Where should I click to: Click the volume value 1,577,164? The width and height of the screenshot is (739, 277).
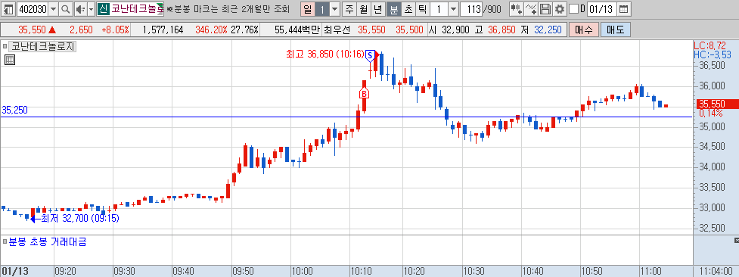163,30
